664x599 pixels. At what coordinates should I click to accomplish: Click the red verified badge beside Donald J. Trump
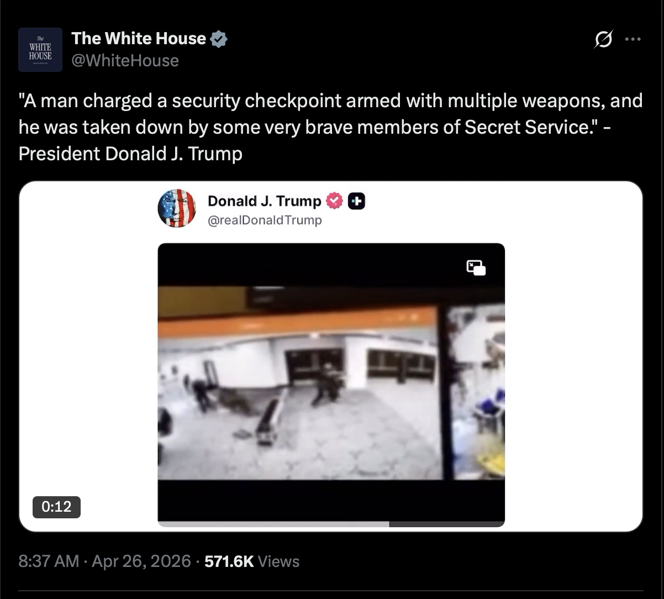click(x=335, y=201)
